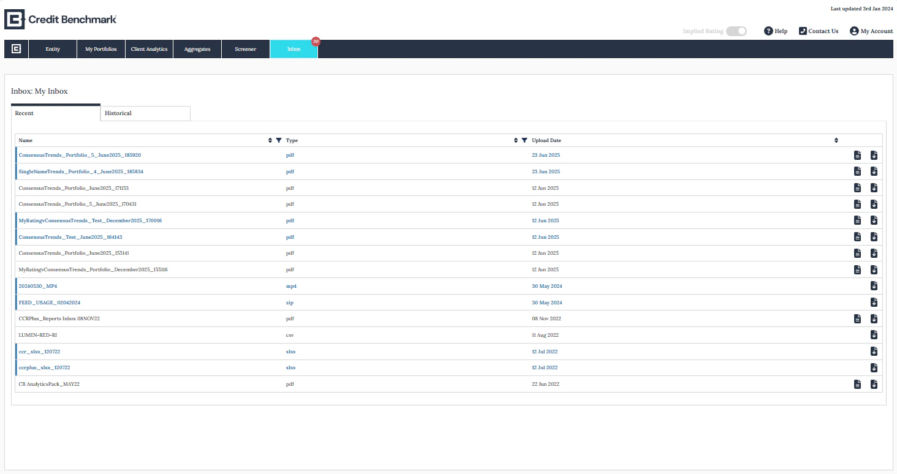Click the ccr_xlsx_120722 file name
The image size is (897, 474).
pyautogui.click(x=39, y=352)
